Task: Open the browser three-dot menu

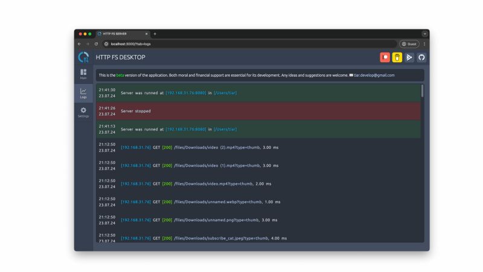Action: 424,44
